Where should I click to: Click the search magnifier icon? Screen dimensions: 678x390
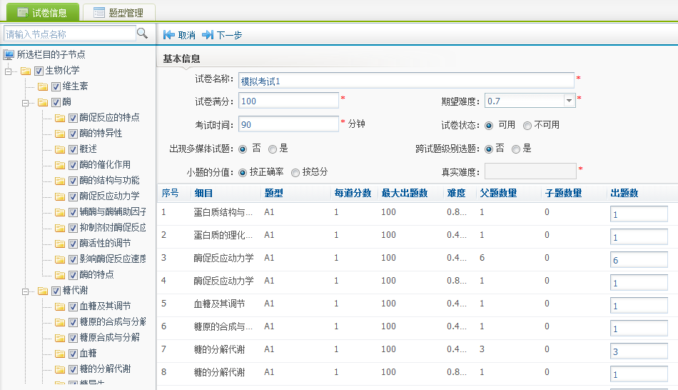pos(142,34)
